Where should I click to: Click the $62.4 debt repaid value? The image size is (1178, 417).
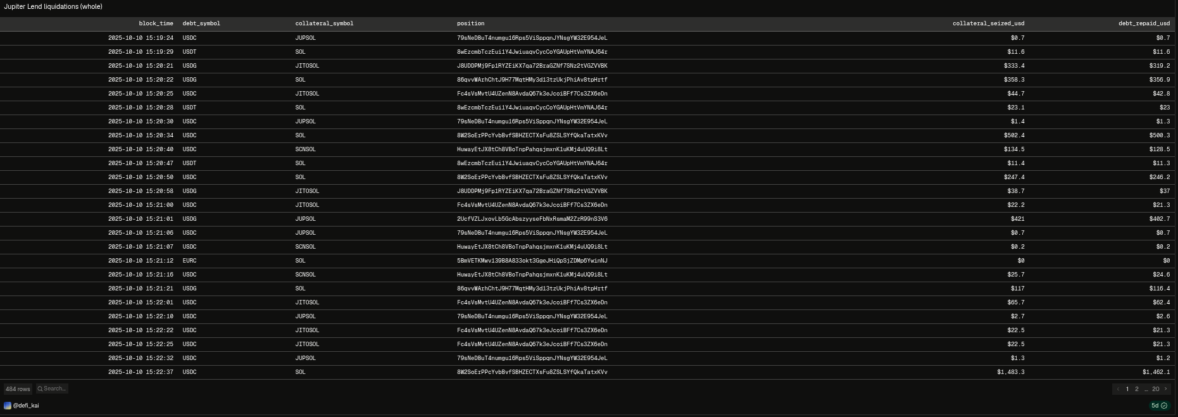(x=1162, y=302)
